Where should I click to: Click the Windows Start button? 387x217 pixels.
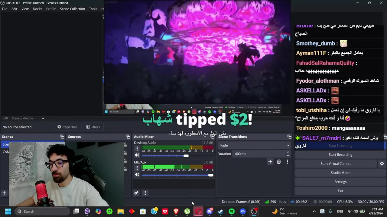point(8,211)
